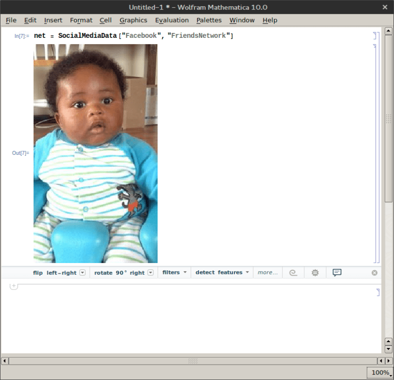The height and width of the screenshot is (380, 394).
Task: Apply the flip left-right suggestion
Action: tap(55, 273)
